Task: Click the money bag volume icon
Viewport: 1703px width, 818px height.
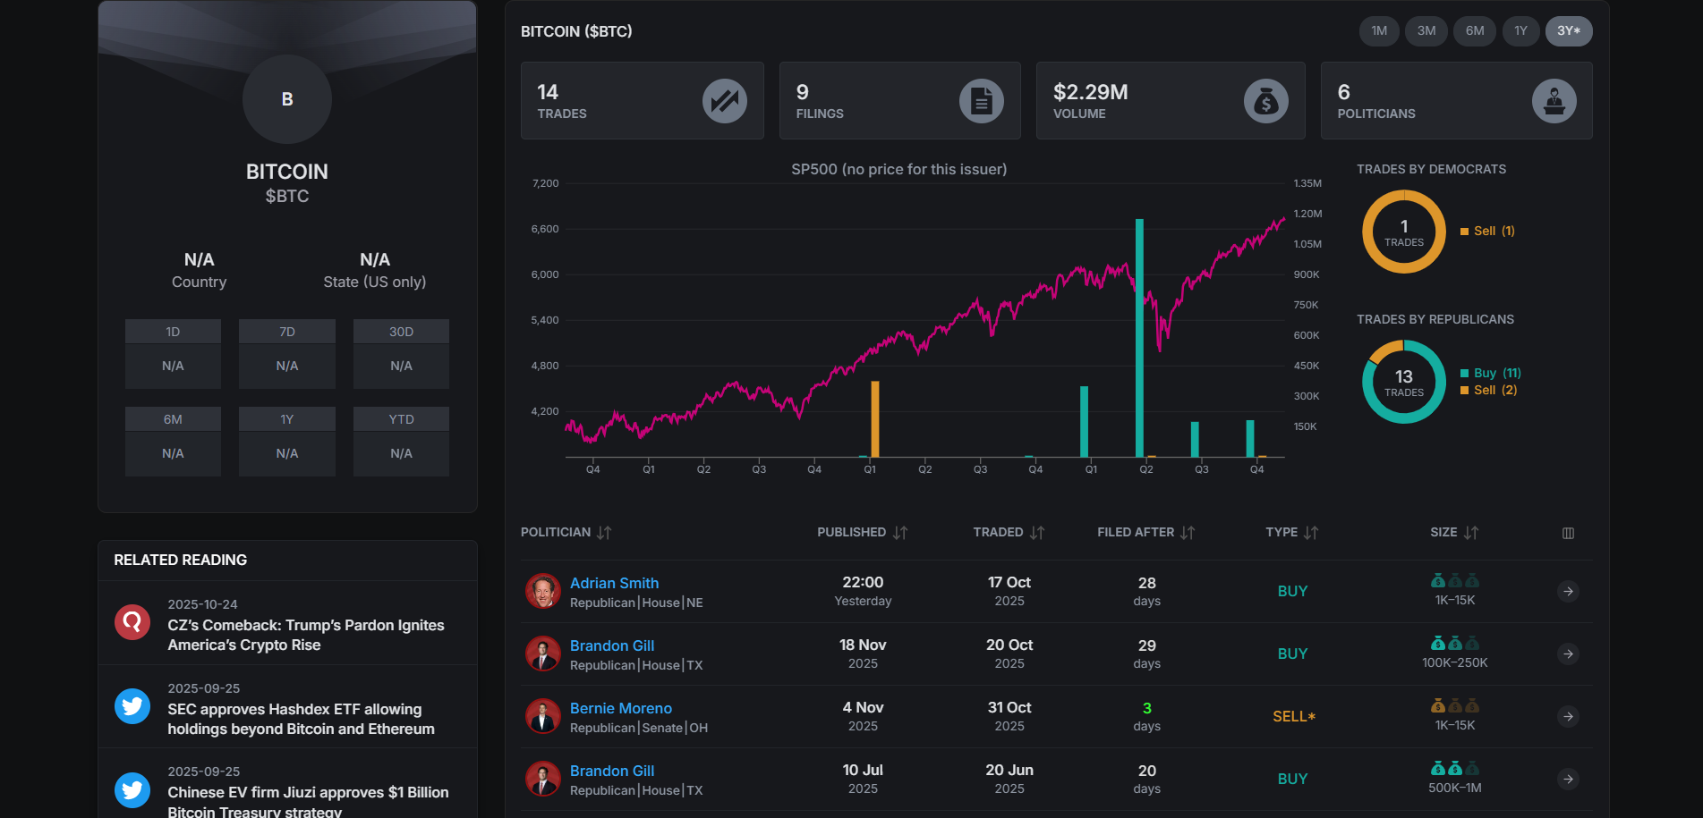Action: [1265, 101]
